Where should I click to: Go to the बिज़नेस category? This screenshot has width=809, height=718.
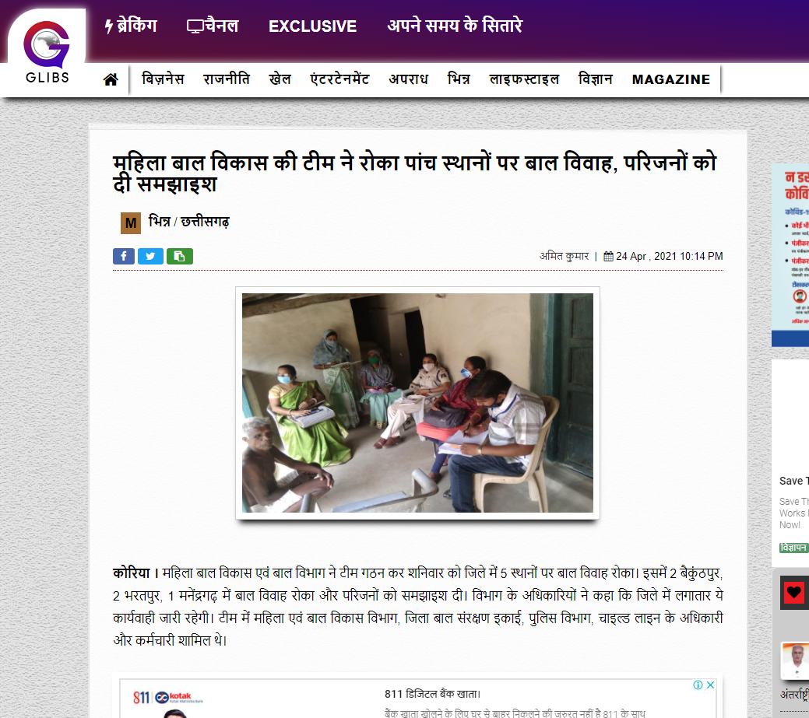coord(163,79)
